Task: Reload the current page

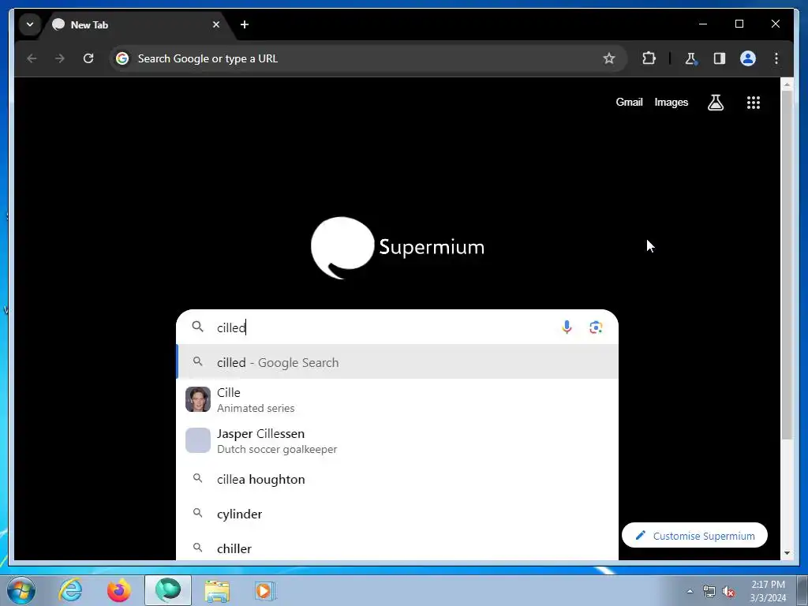Action: [88, 58]
